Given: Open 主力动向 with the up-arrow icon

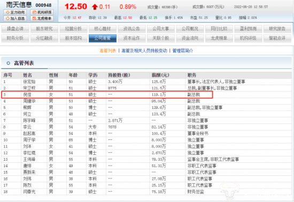Looking at the screenshot, I should 15,12.
